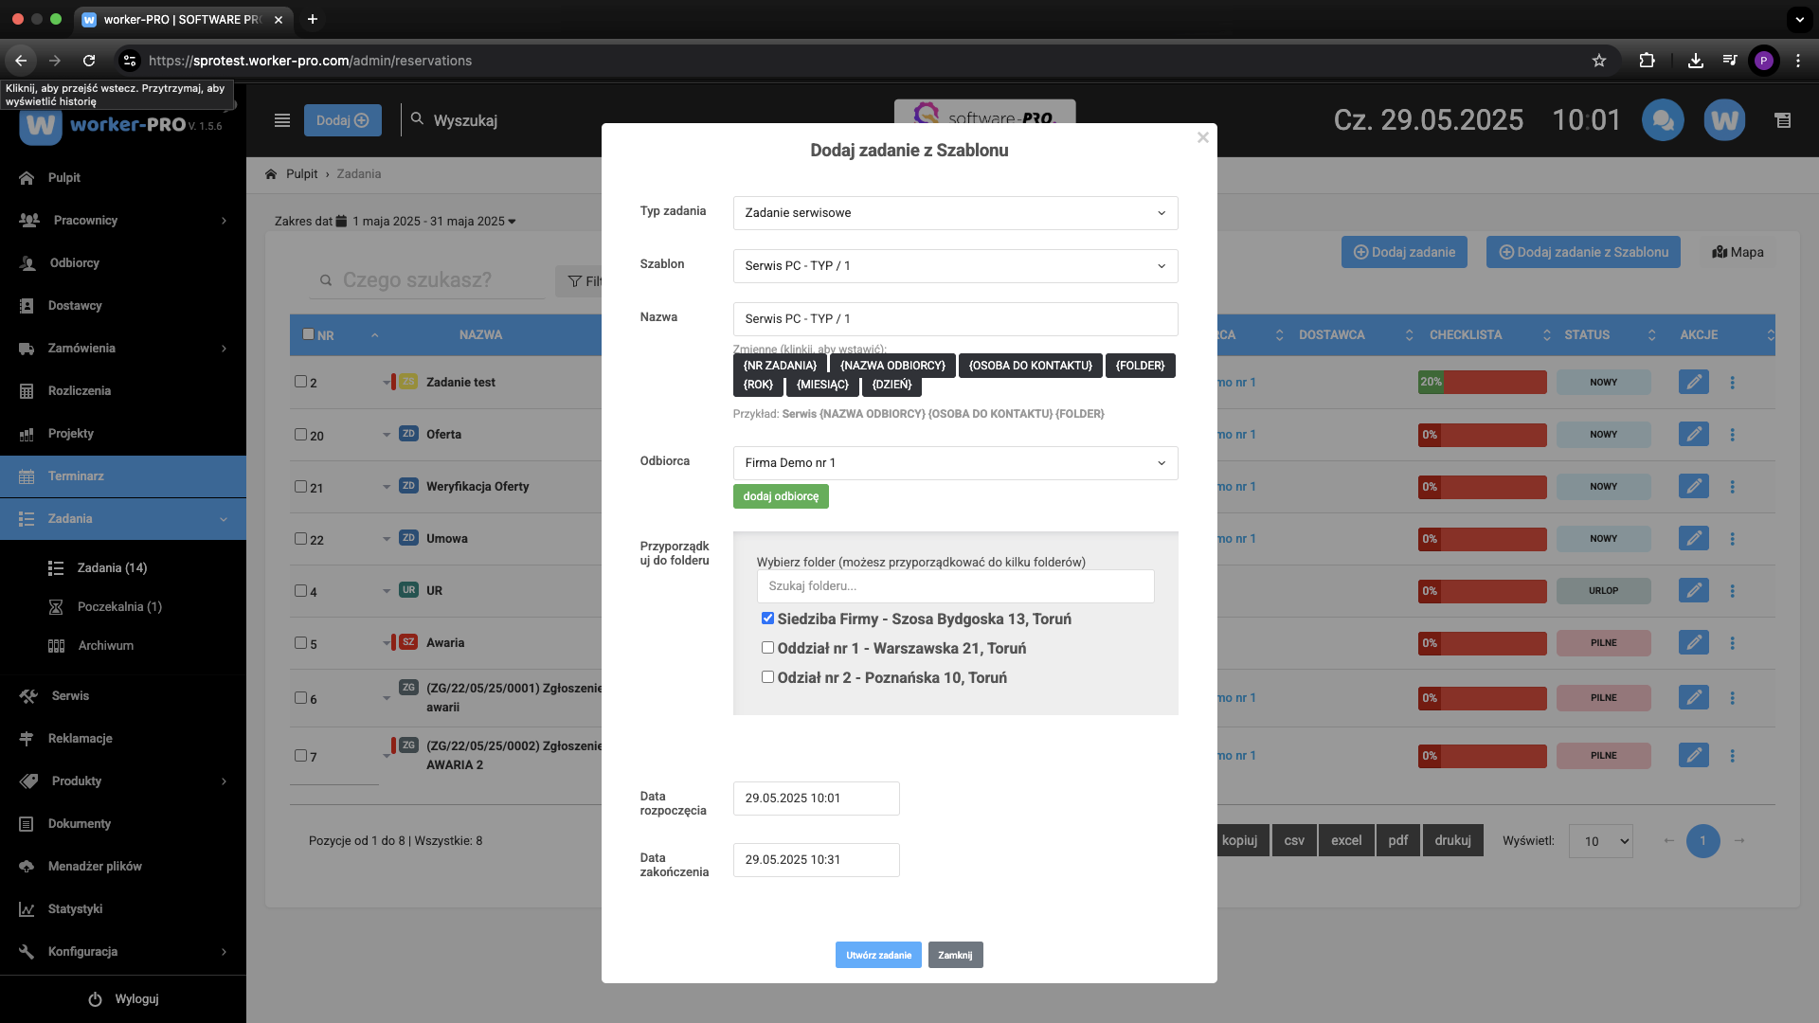This screenshot has width=1819, height=1023.
Task: Open Statystyki chart icon in sidebar
Action: click(x=27, y=909)
